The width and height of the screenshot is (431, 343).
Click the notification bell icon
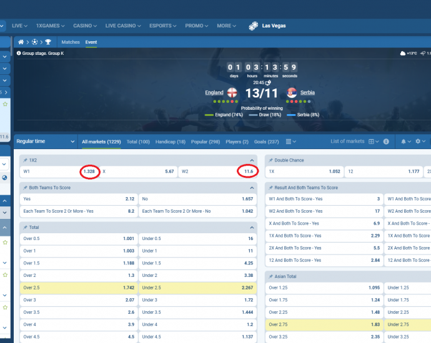pyautogui.click(x=404, y=142)
